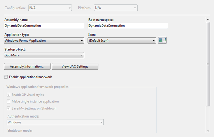Click View UAC Settings button
The height and width of the screenshot is (137, 214).
75,66
